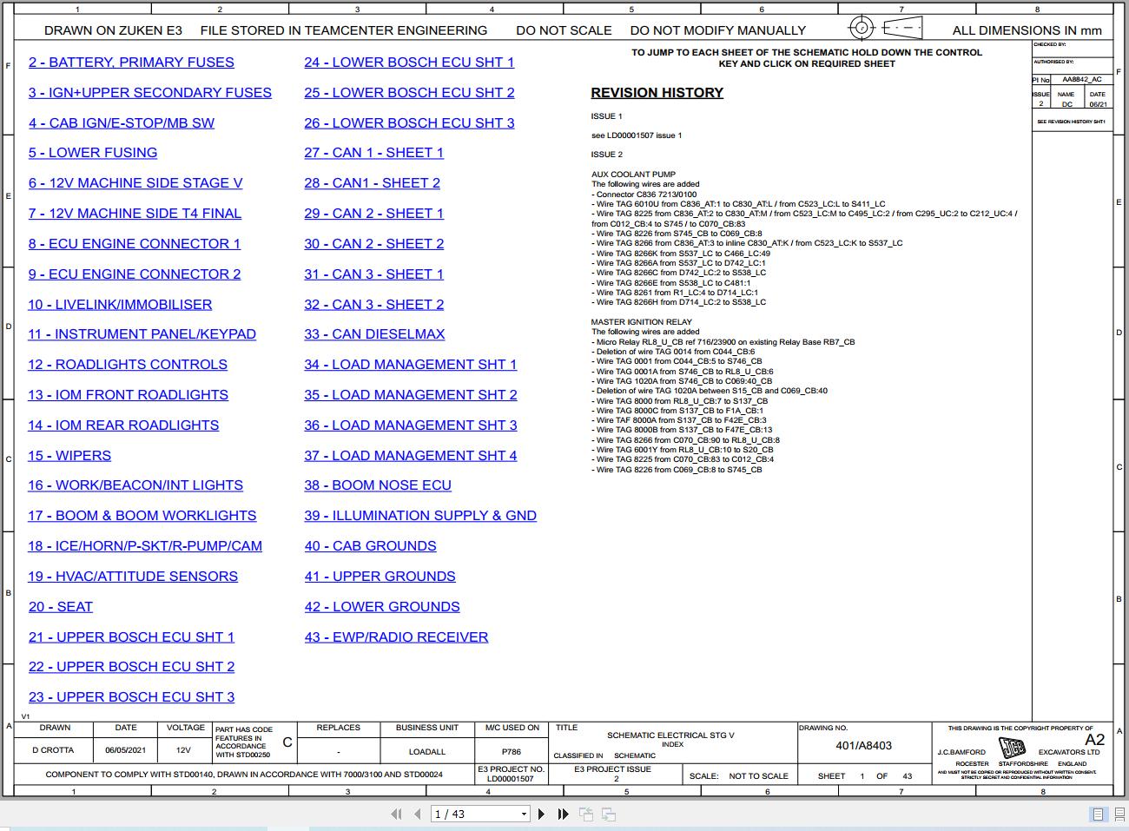Open 26 - LOWER BOSCH ECU SHT 3
The image size is (1129, 831).
click(x=409, y=123)
